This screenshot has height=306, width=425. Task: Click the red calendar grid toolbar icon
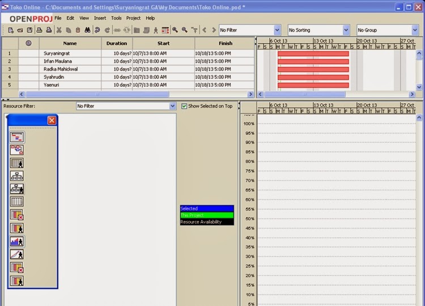165,30
